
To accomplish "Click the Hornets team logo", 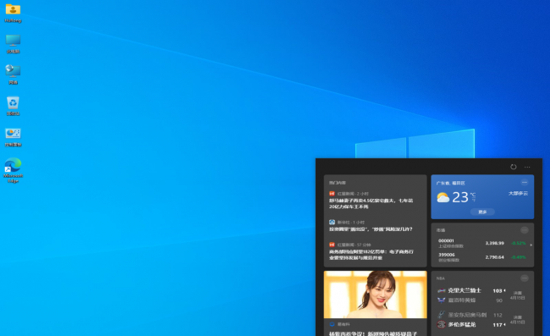I will click(x=441, y=300).
